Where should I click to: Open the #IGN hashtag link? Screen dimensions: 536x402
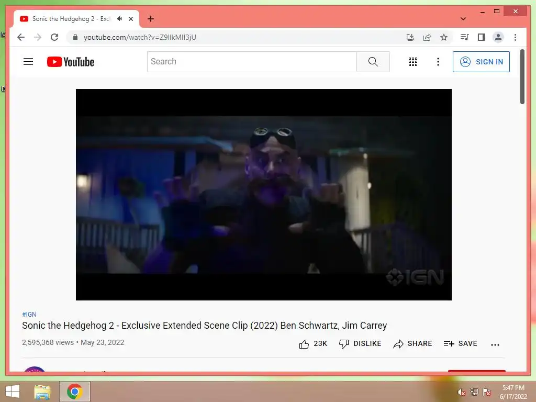[x=29, y=314]
